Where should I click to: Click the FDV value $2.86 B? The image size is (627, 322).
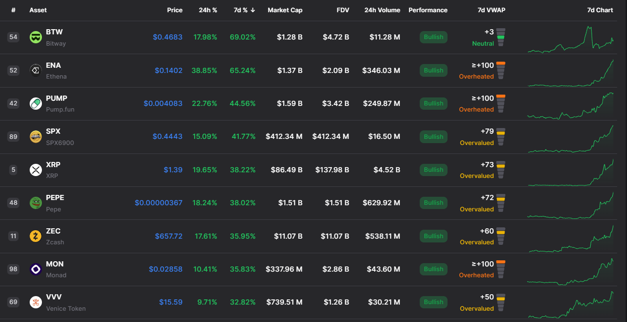pos(336,269)
